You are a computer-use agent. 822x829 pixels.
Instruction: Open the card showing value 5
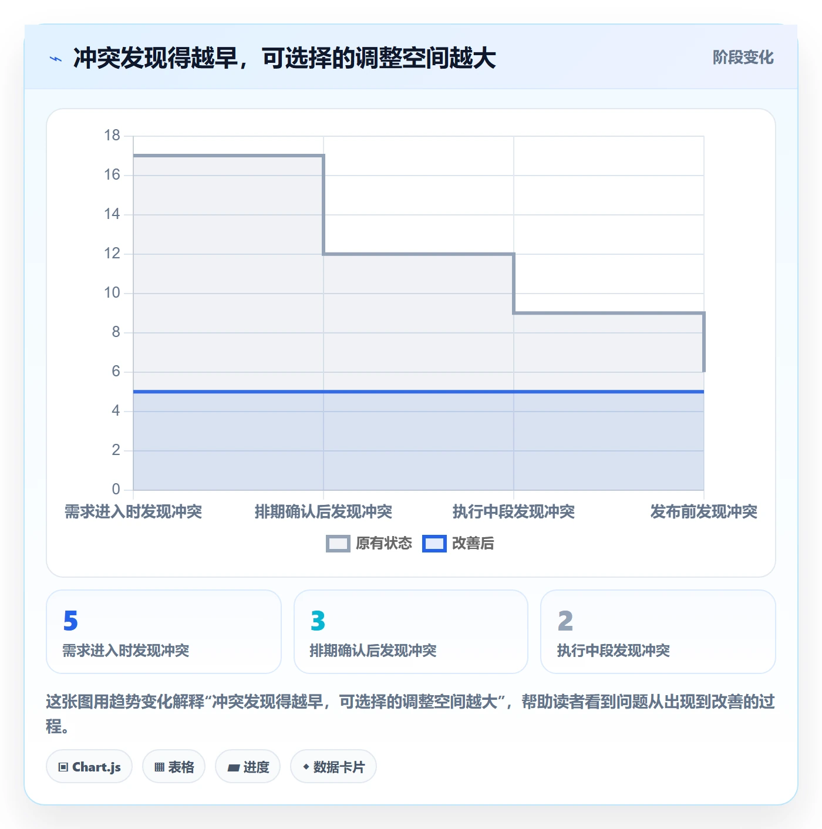tap(164, 632)
